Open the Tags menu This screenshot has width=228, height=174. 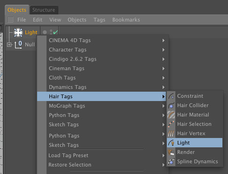(x=99, y=20)
